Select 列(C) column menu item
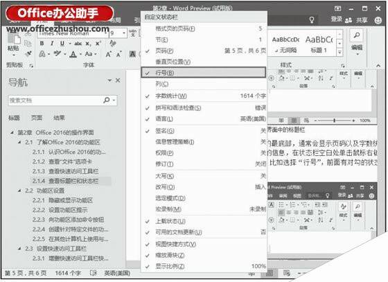 point(204,84)
